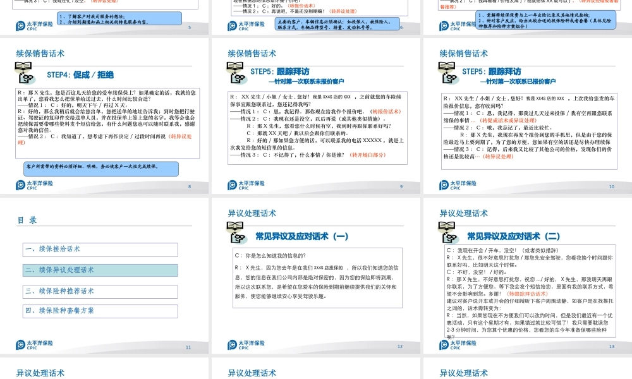Click '续保销售话术' title on slide 8
This screenshot has width=632, height=379.
coord(40,54)
